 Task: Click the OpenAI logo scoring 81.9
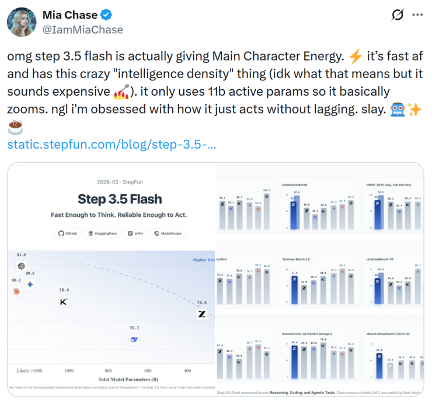(x=22, y=266)
